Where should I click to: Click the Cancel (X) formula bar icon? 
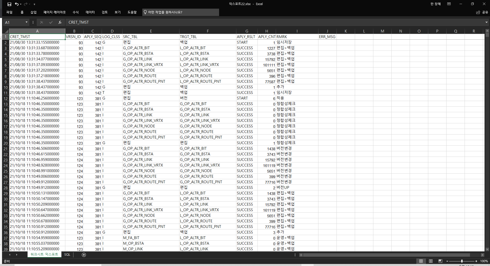tap(42, 22)
